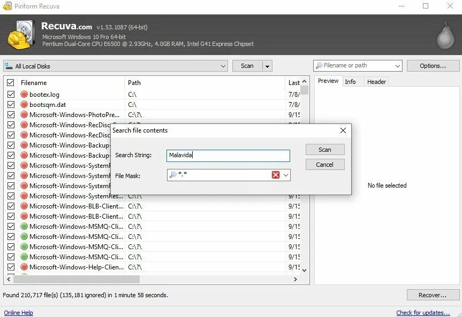Click the Piriform pear logo
The width and height of the screenshot is (462, 317).
pyautogui.click(x=445, y=35)
